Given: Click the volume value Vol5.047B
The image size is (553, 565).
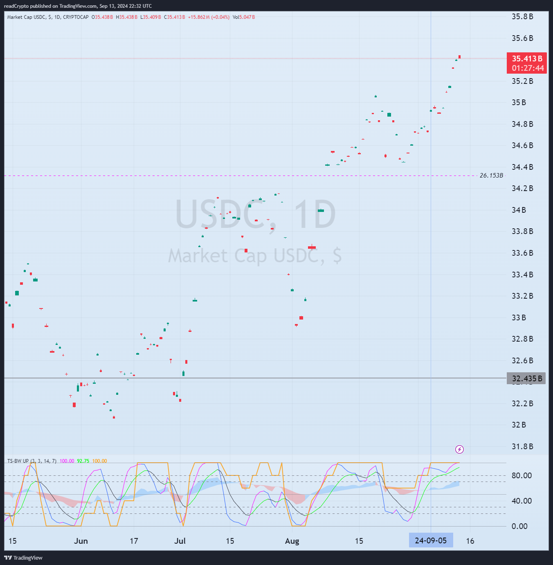Looking at the screenshot, I should pyautogui.click(x=244, y=17).
